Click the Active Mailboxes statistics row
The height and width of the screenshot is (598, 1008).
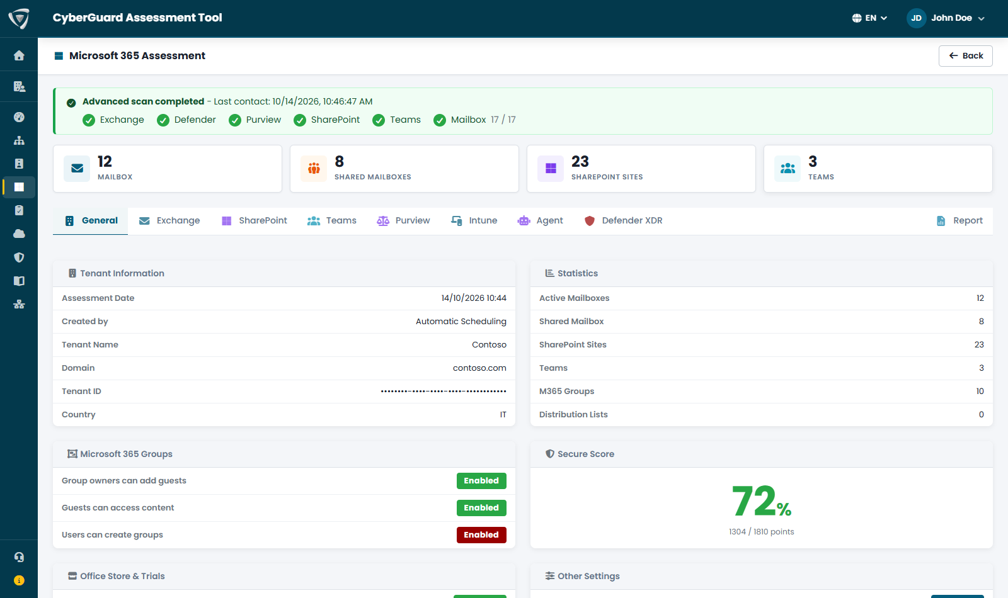click(762, 298)
